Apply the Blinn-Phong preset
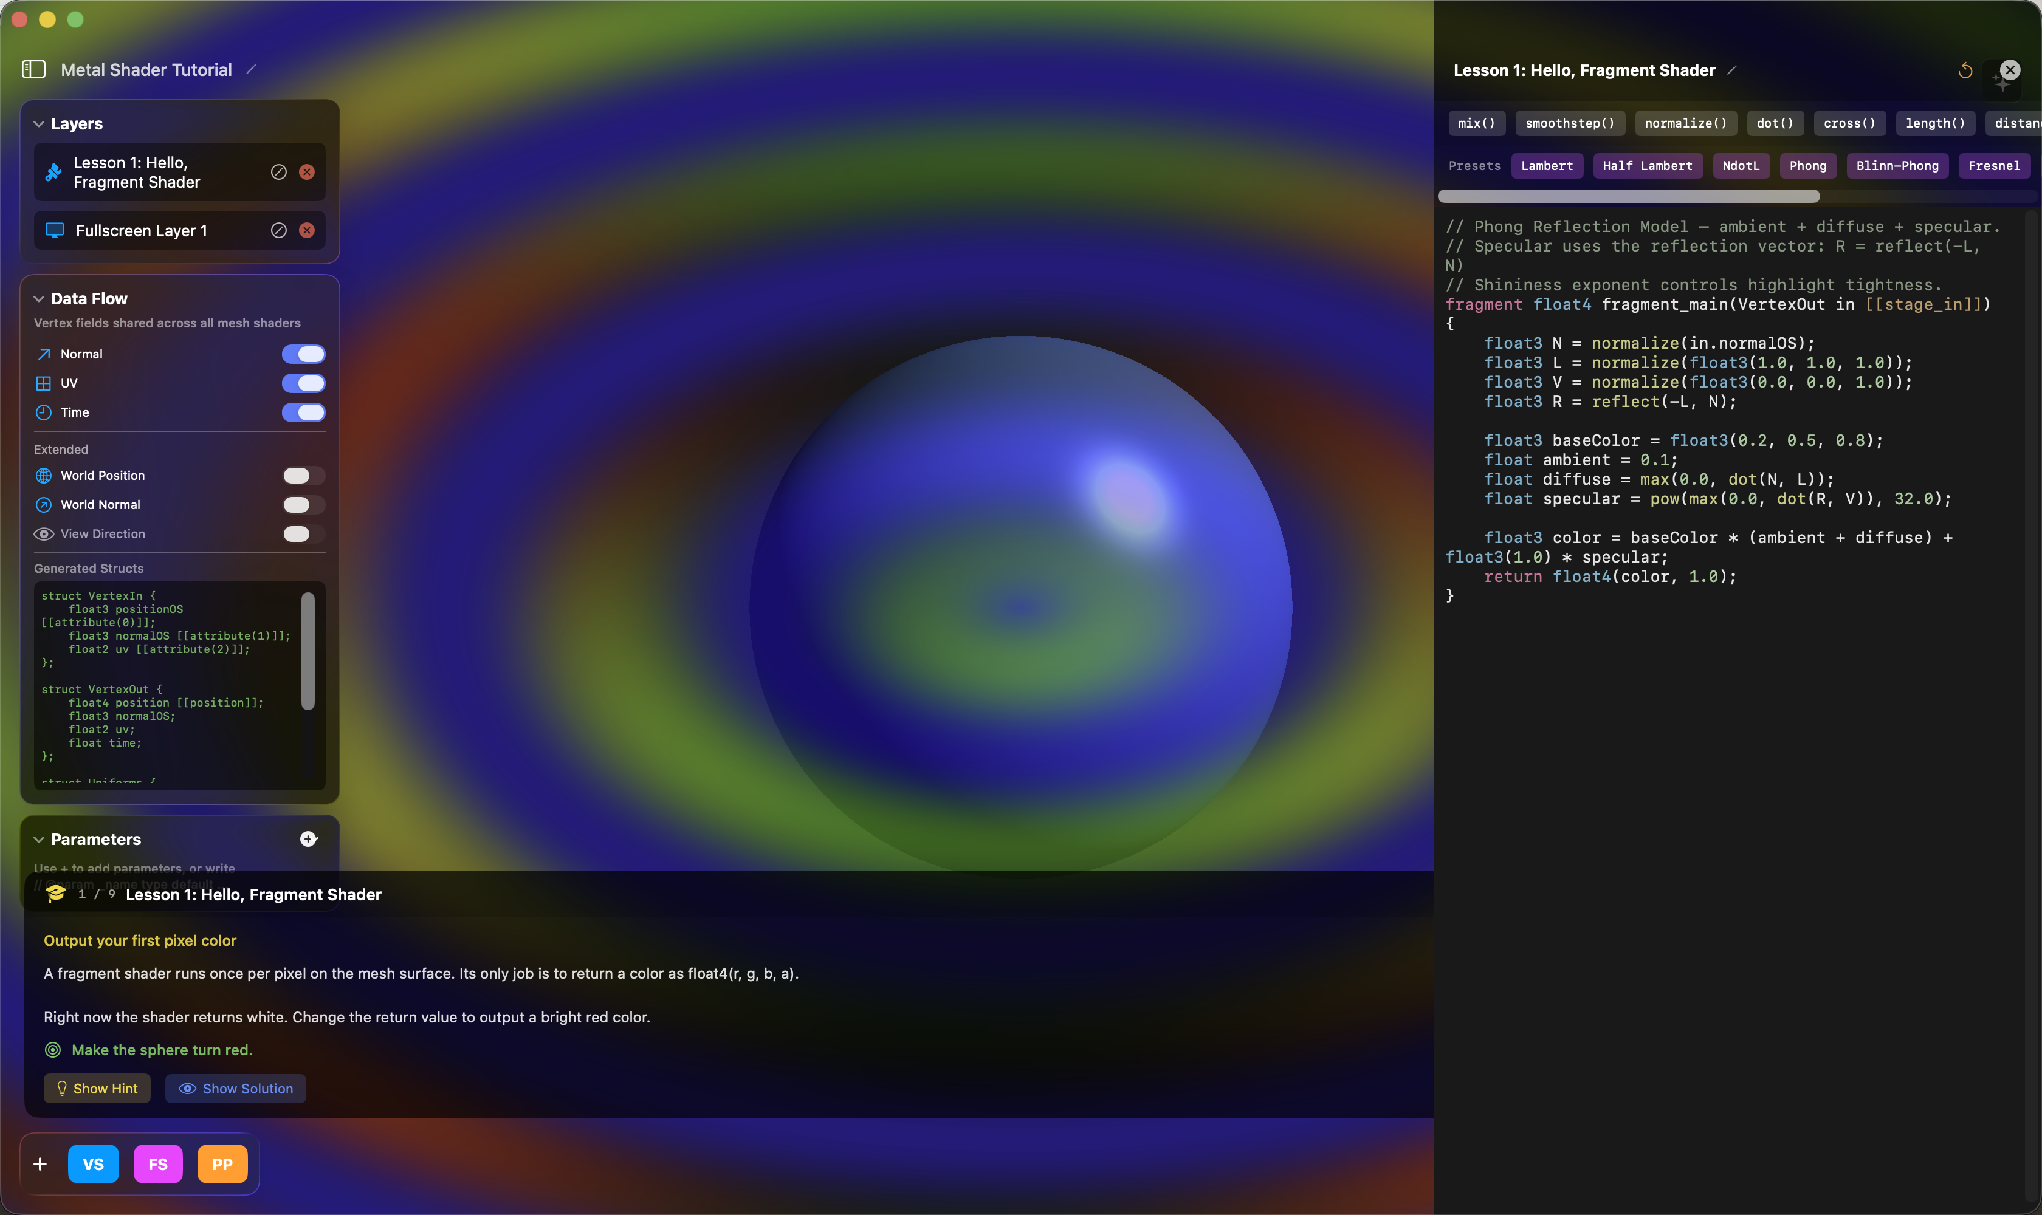This screenshot has height=1215, width=2042. coord(1897,166)
